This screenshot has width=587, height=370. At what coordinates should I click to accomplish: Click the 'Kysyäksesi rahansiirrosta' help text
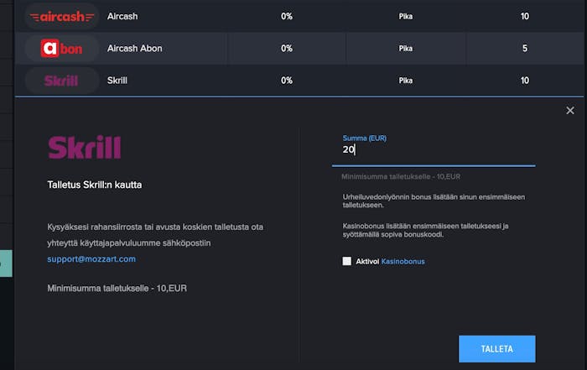[x=155, y=235]
